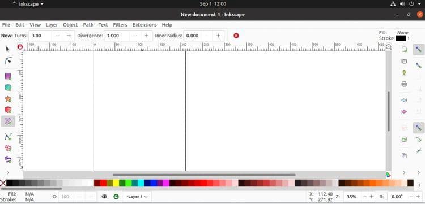Select the Ellipse circle tool
425x204 pixels.
(8, 88)
